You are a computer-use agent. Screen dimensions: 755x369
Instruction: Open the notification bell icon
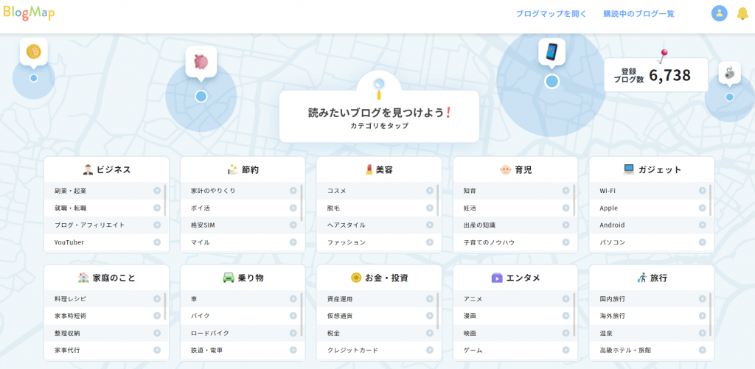point(742,14)
